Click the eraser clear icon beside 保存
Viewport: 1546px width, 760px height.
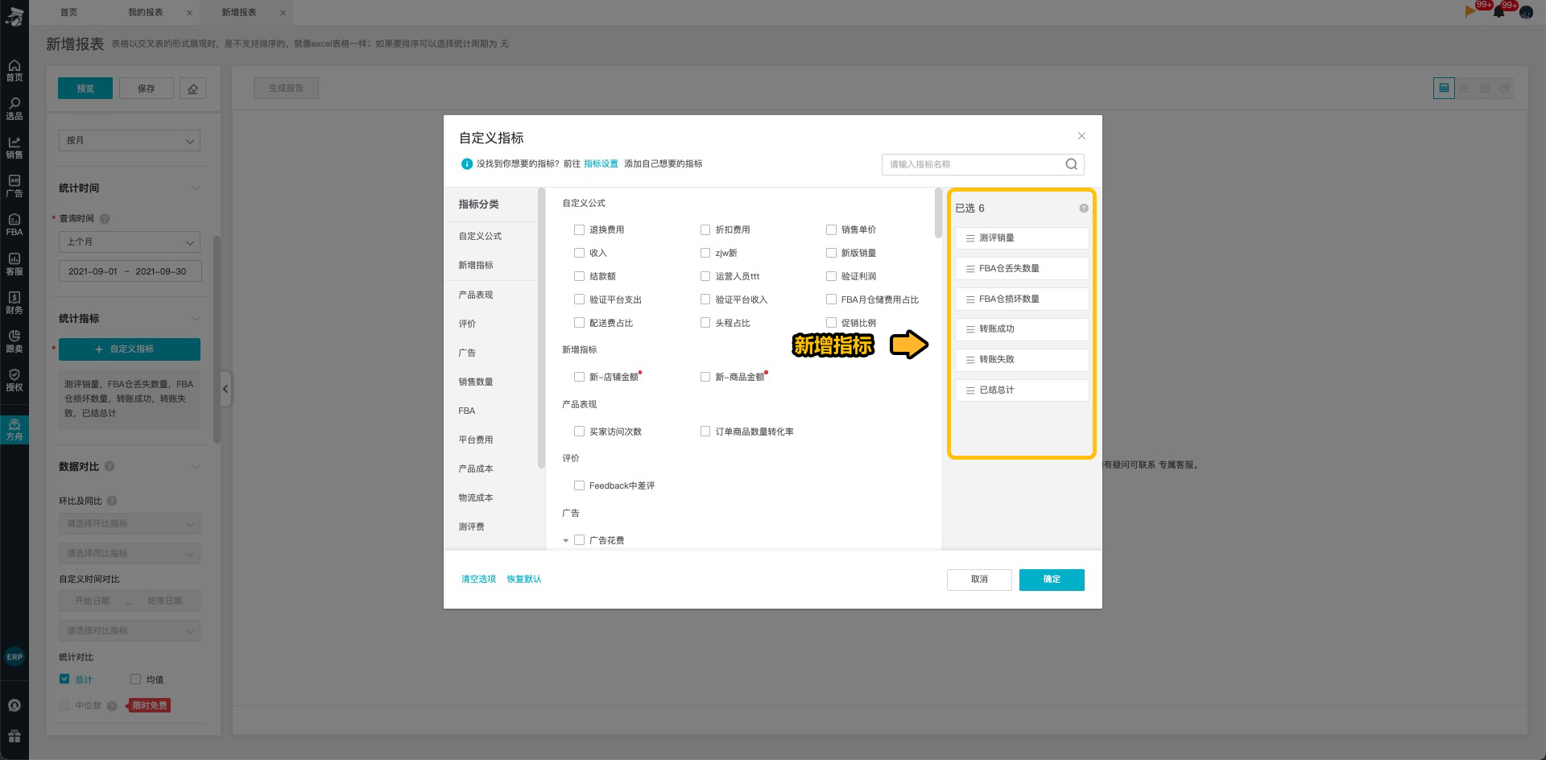tap(192, 89)
